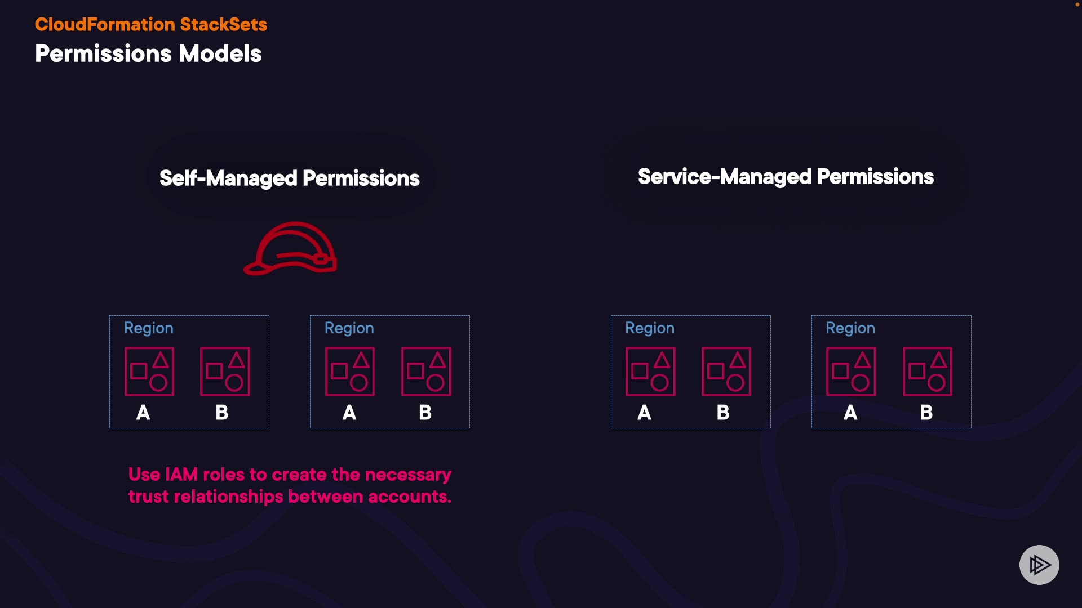Click stack A in second Self-Managed Region box
This screenshot has height=608, width=1082.
coord(350,372)
